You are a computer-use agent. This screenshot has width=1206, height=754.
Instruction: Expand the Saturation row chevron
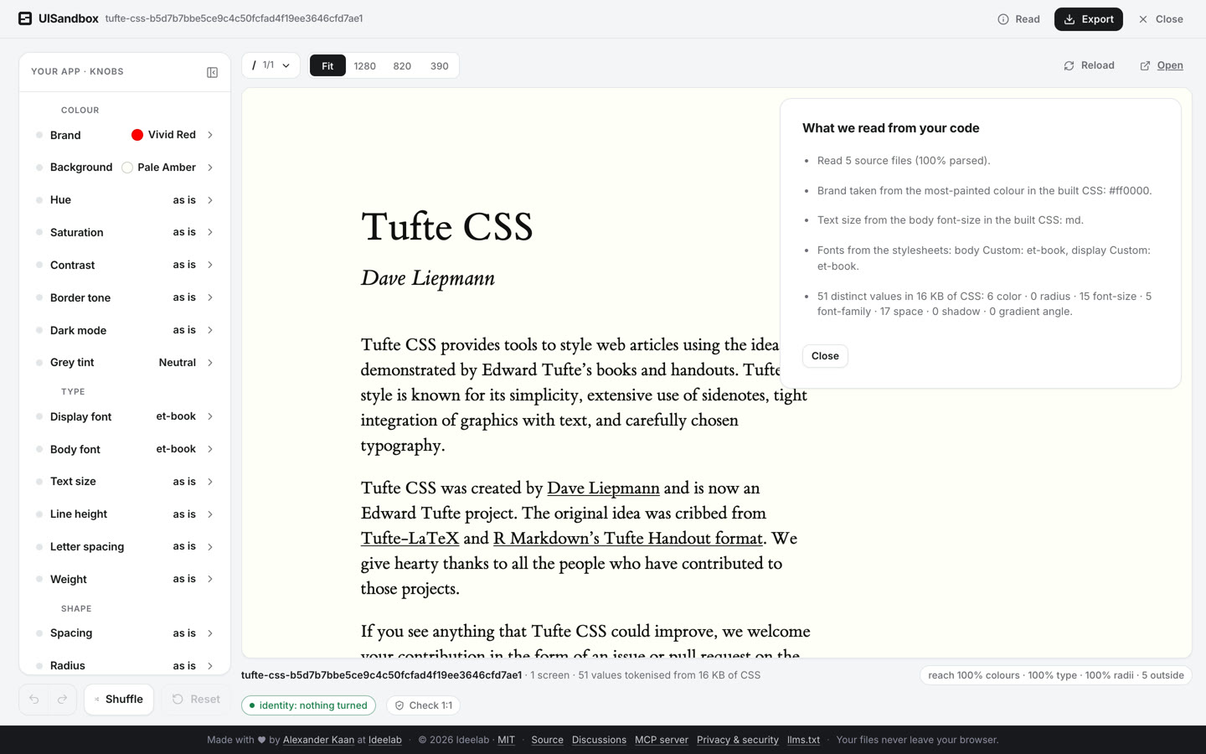click(210, 232)
